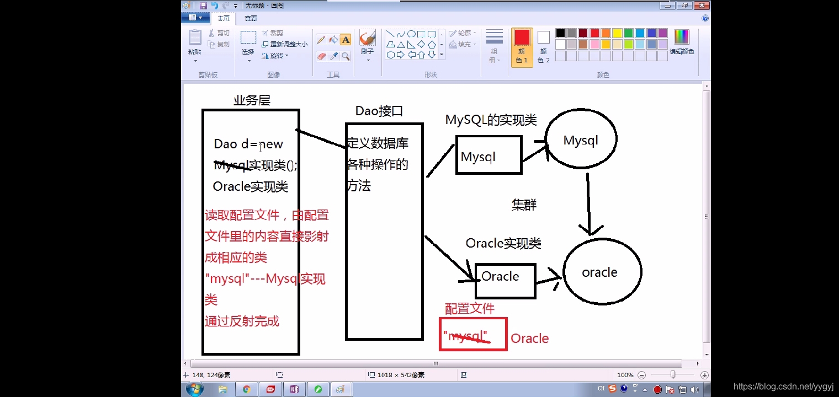Expand the Select (选择) dropdown arrow

pos(248,60)
